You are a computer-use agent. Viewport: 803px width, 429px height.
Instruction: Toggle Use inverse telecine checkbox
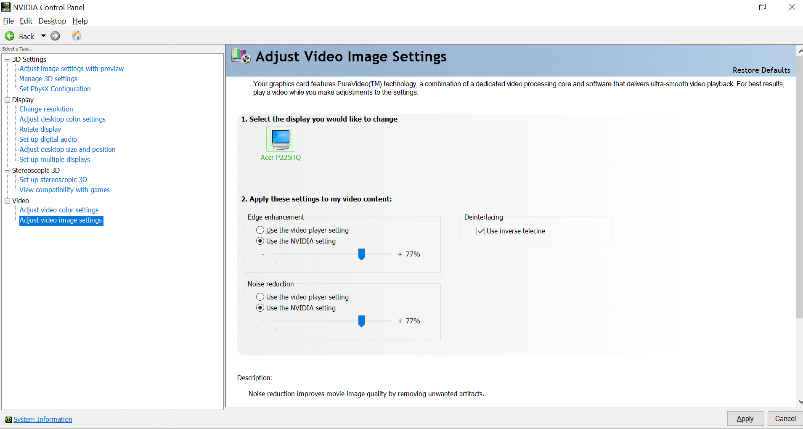click(x=481, y=231)
